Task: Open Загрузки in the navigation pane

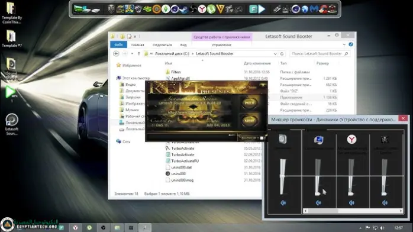Action: (x=133, y=97)
